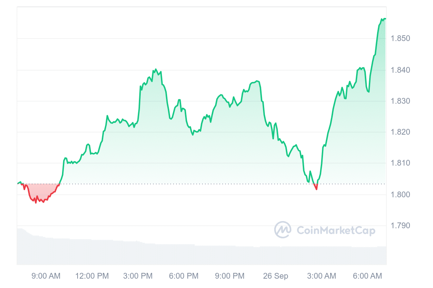Select the 1.830 price axis label

[401, 101]
